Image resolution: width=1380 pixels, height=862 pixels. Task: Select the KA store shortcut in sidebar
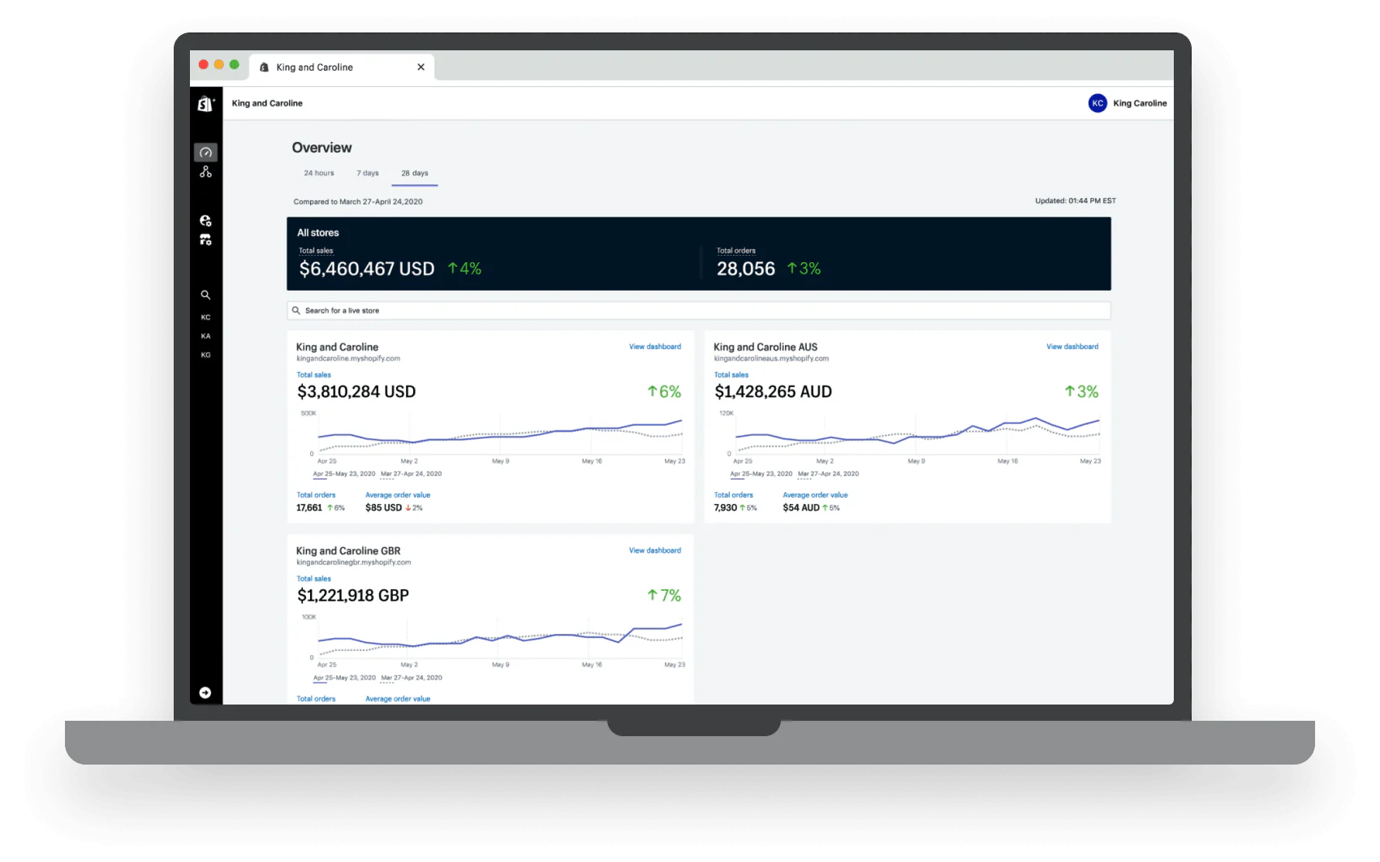(205, 336)
